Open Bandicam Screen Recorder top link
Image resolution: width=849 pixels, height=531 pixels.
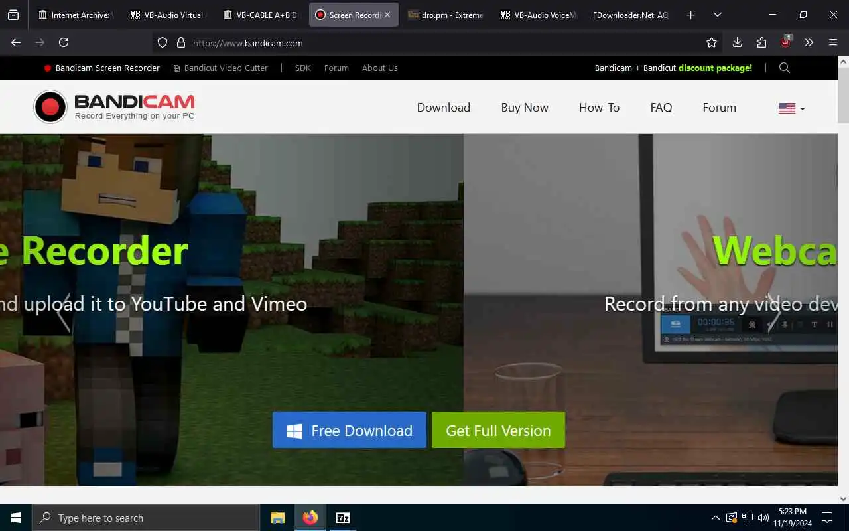102,68
